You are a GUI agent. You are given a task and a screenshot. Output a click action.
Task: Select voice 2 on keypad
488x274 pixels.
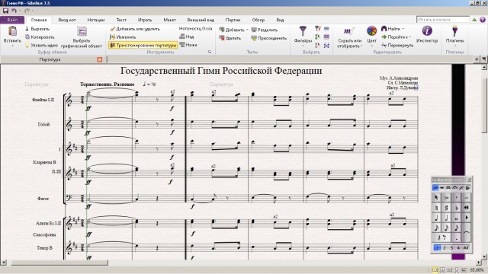(x=445, y=247)
